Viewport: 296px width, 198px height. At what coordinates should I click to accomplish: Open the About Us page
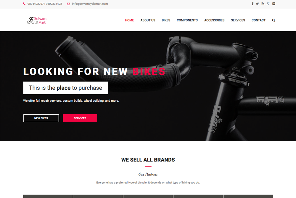pyautogui.click(x=148, y=20)
